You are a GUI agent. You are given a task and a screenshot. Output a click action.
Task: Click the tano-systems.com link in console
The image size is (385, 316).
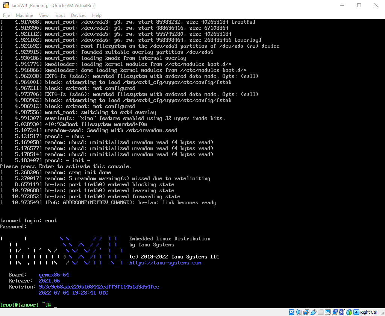click(x=165, y=263)
